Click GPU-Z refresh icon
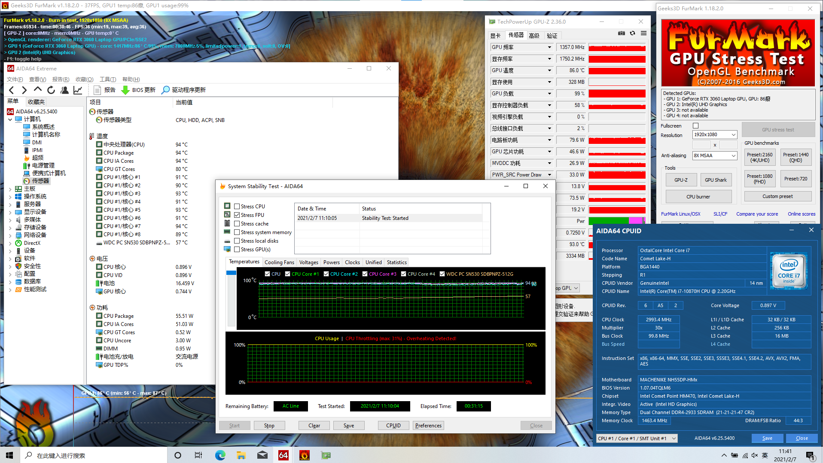The image size is (823, 463). click(632, 33)
